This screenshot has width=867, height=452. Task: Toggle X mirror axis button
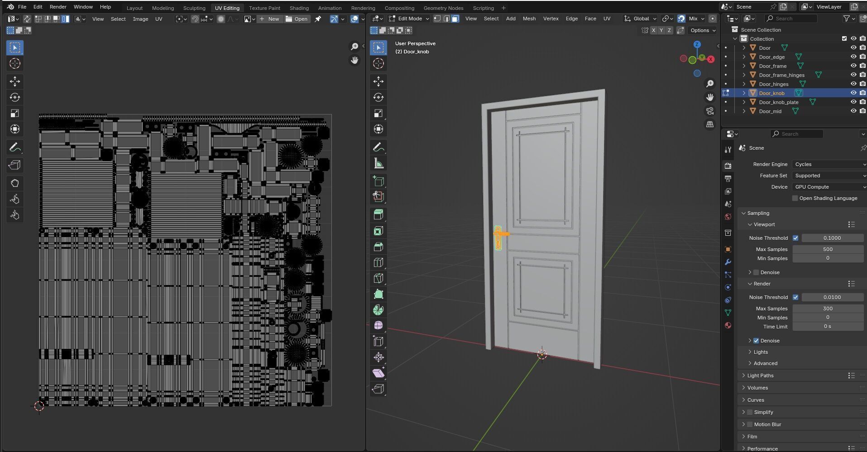coord(653,30)
